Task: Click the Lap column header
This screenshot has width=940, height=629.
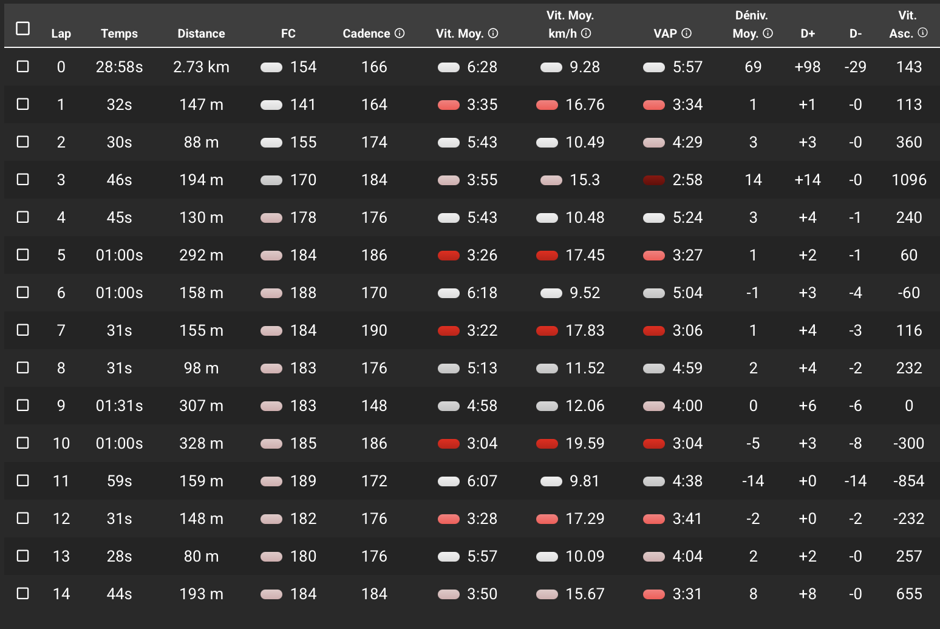Action: coord(61,33)
